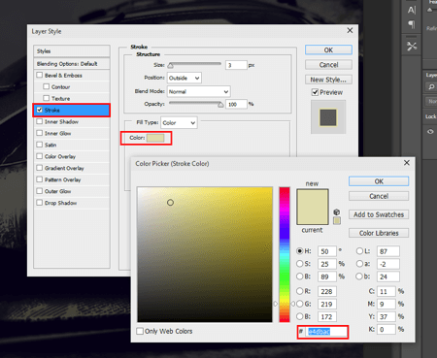Click the stroke Size slider handle
The height and width of the screenshot is (358, 437).
pyautogui.click(x=171, y=66)
